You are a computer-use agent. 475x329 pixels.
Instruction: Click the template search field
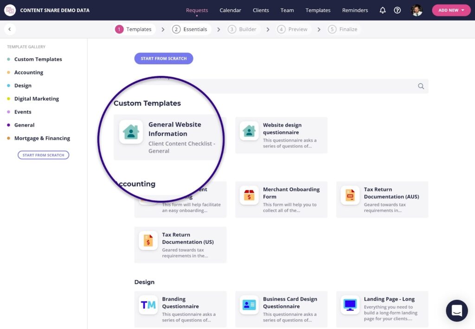click(281, 86)
